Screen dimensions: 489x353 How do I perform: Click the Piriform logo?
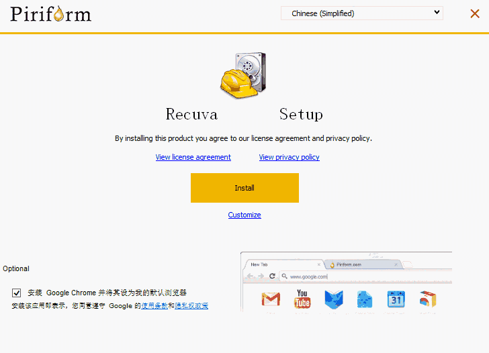click(51, 14)
